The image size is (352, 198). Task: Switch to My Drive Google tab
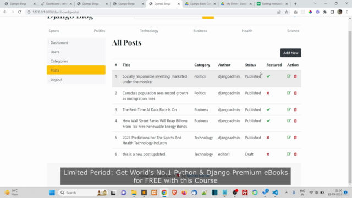coord(236,4)
